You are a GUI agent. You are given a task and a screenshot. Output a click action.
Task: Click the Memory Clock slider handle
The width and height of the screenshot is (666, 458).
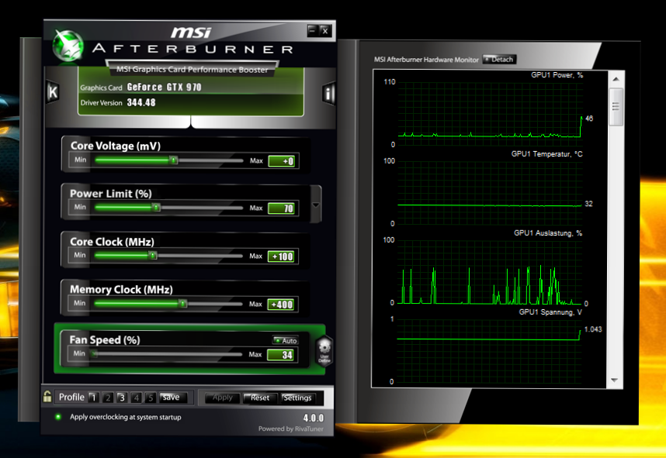tap(182, 303)
